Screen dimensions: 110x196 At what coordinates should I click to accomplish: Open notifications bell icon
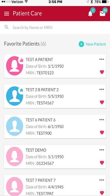90,14
